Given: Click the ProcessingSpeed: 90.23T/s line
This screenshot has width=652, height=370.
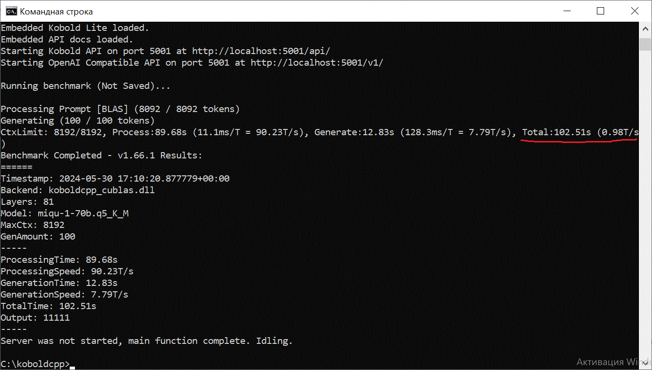Looking at the screenshot, I should click(67, 271).
